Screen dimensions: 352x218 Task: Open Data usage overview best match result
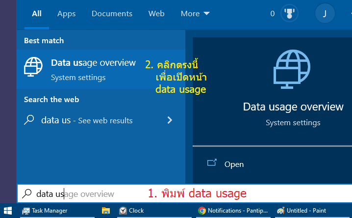click(101, 69)
